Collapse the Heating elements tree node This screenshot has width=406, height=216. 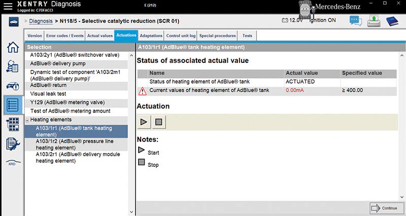point(27,120)
